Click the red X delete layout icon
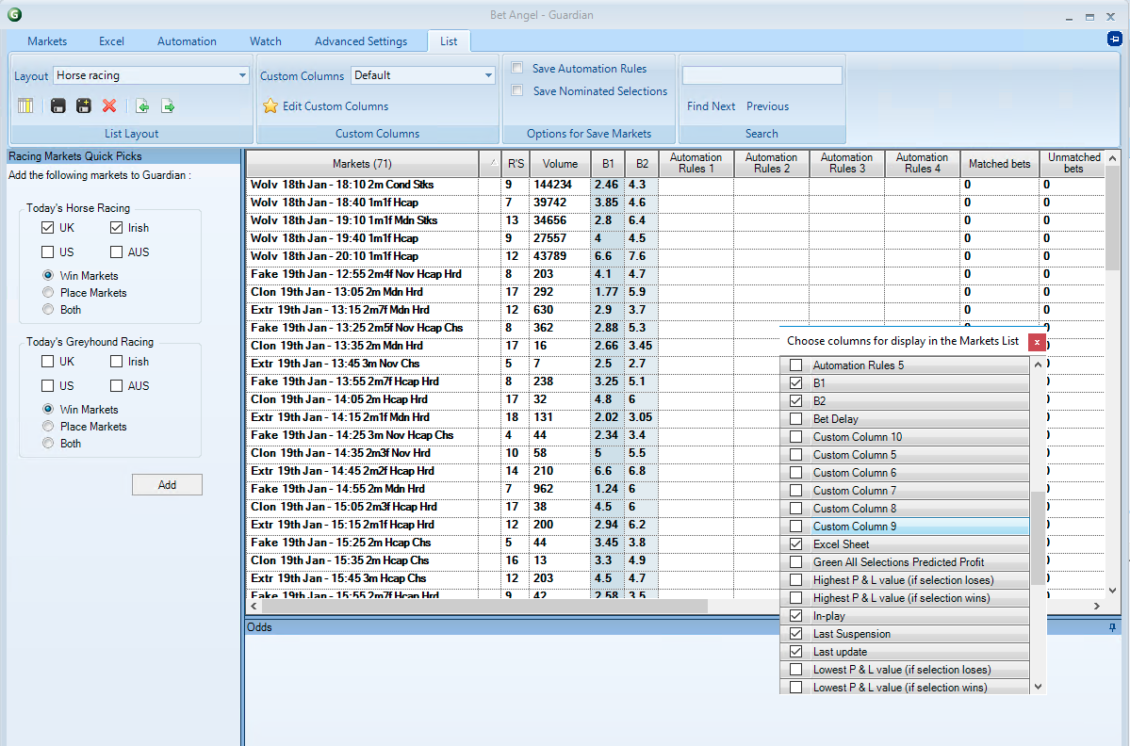1130x746 pixels. point(109,106)
